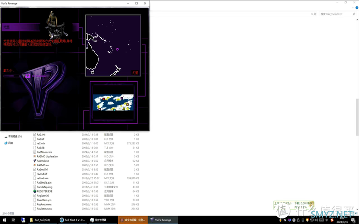Click the 275,282 KB size cell
The height and width of the screenshot is (224, 359).
pos(133,143)
